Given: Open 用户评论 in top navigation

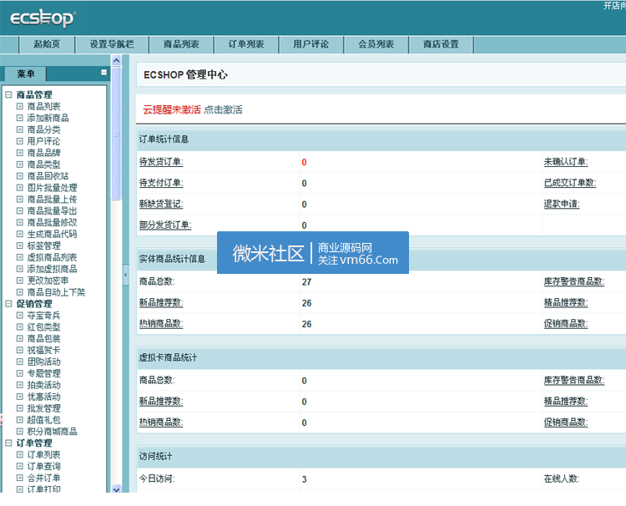Looking at the screenshot, I should (311, 44).
